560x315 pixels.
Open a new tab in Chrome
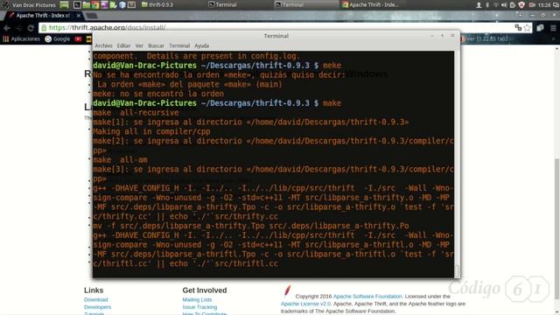pos(92,16)
